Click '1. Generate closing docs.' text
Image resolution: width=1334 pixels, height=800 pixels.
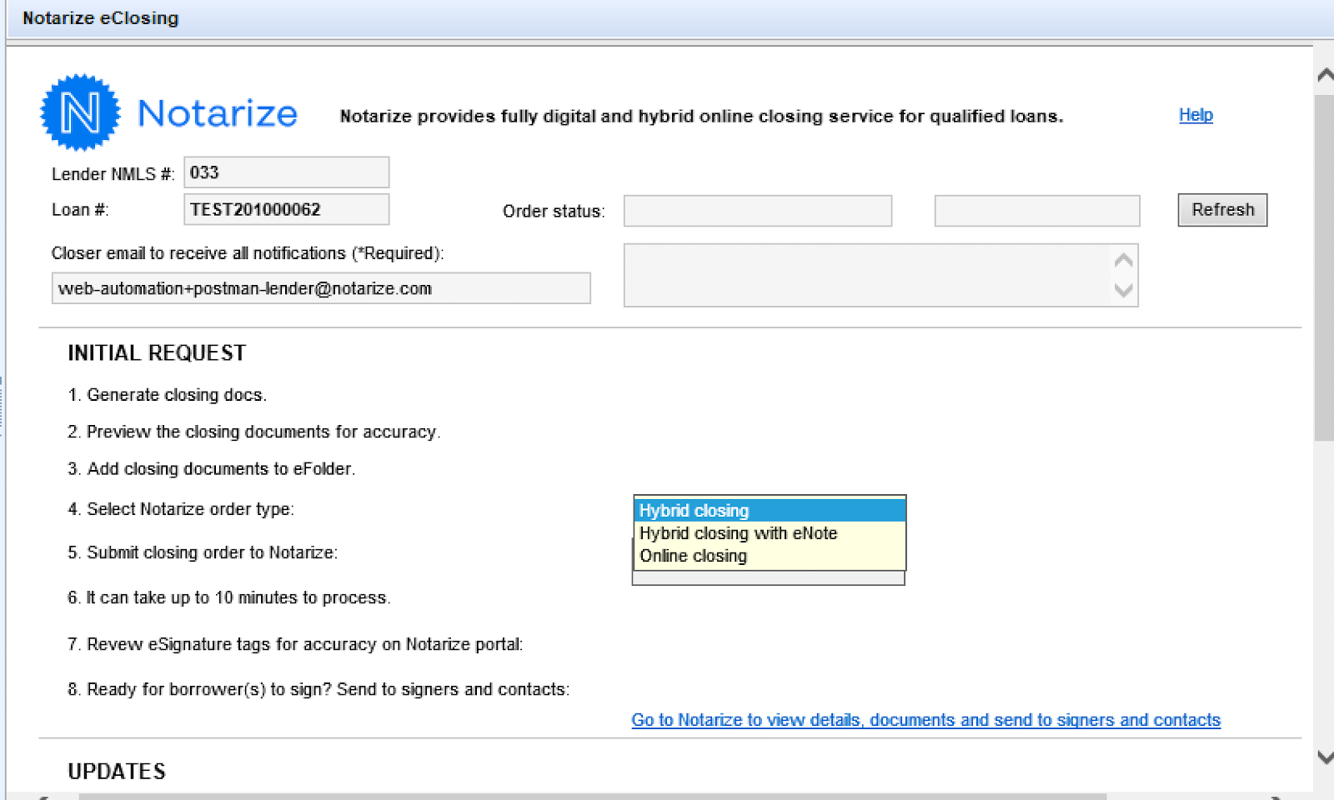pos(168,395)
